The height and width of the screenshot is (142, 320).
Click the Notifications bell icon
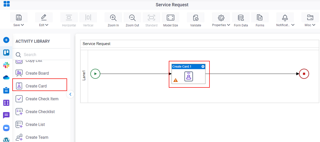(285, 18)
